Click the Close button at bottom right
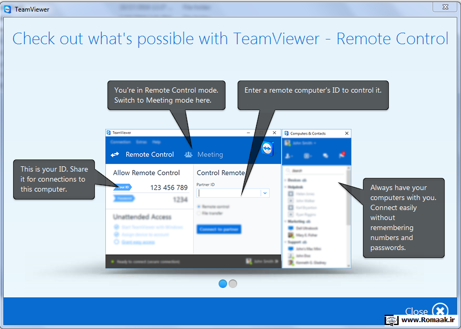The image size is (461, 329). coord(427,311)
